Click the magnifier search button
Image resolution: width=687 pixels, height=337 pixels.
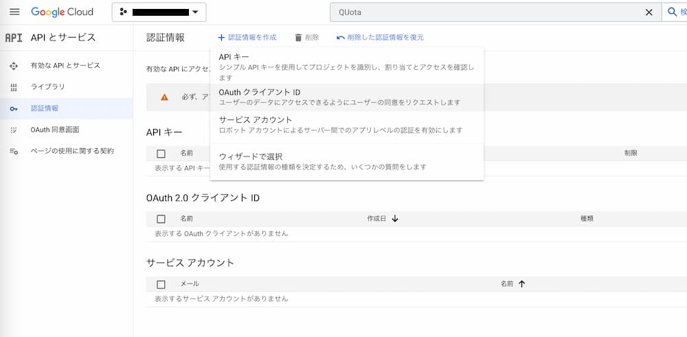pyautogui.click(x=672, y=12)
